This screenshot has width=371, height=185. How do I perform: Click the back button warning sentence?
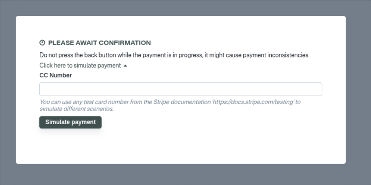(174, 55)
